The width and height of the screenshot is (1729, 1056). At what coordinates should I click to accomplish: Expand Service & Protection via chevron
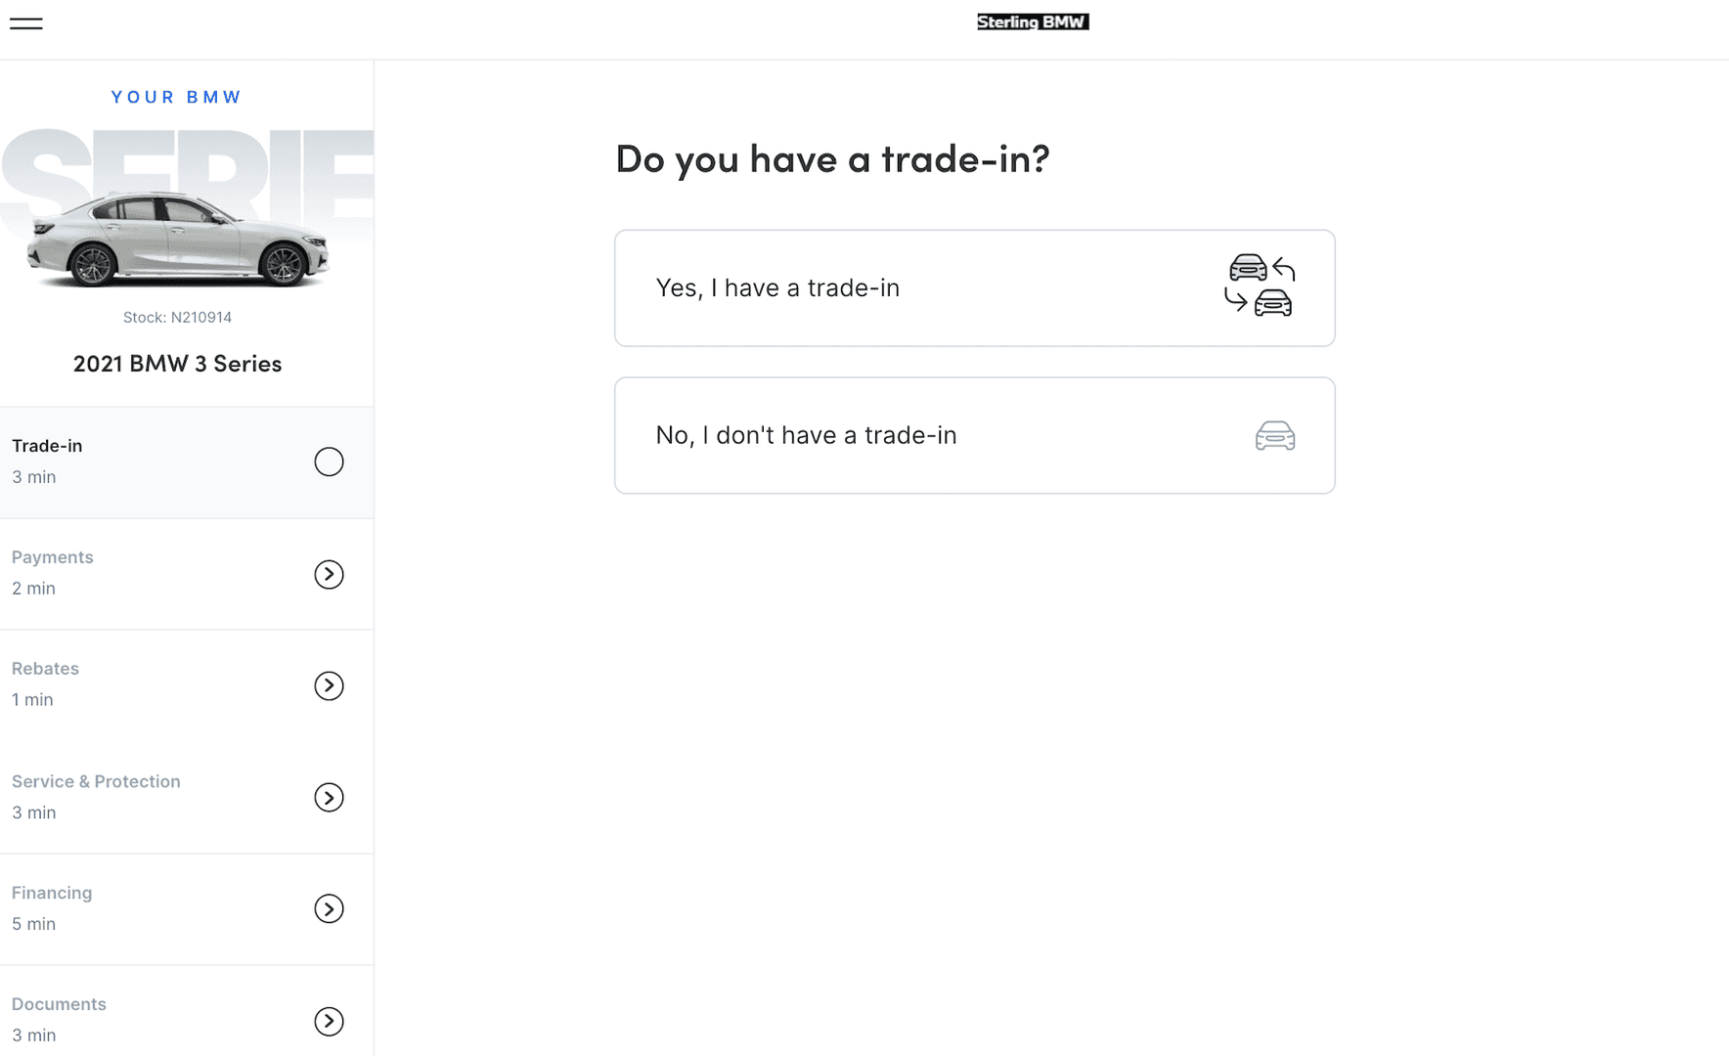click(329, 797)
